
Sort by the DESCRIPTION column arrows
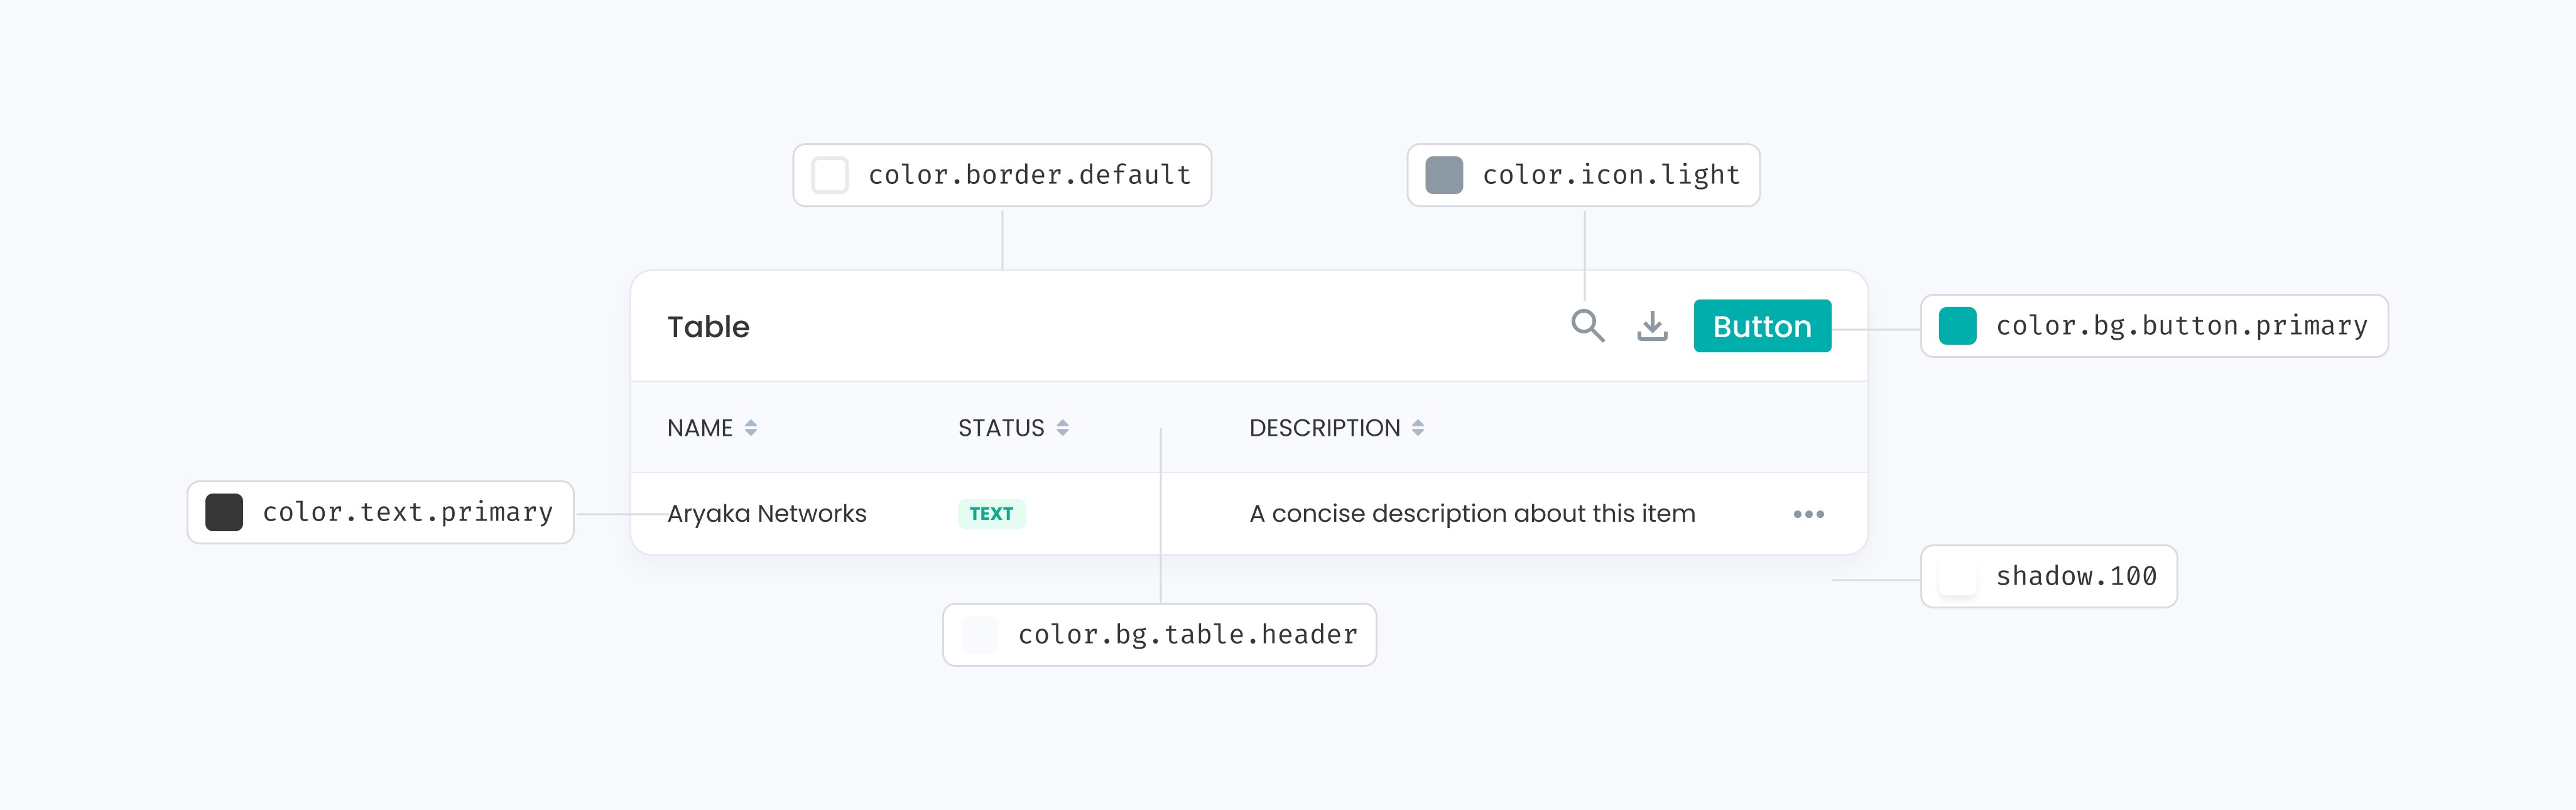(1418, 428)
